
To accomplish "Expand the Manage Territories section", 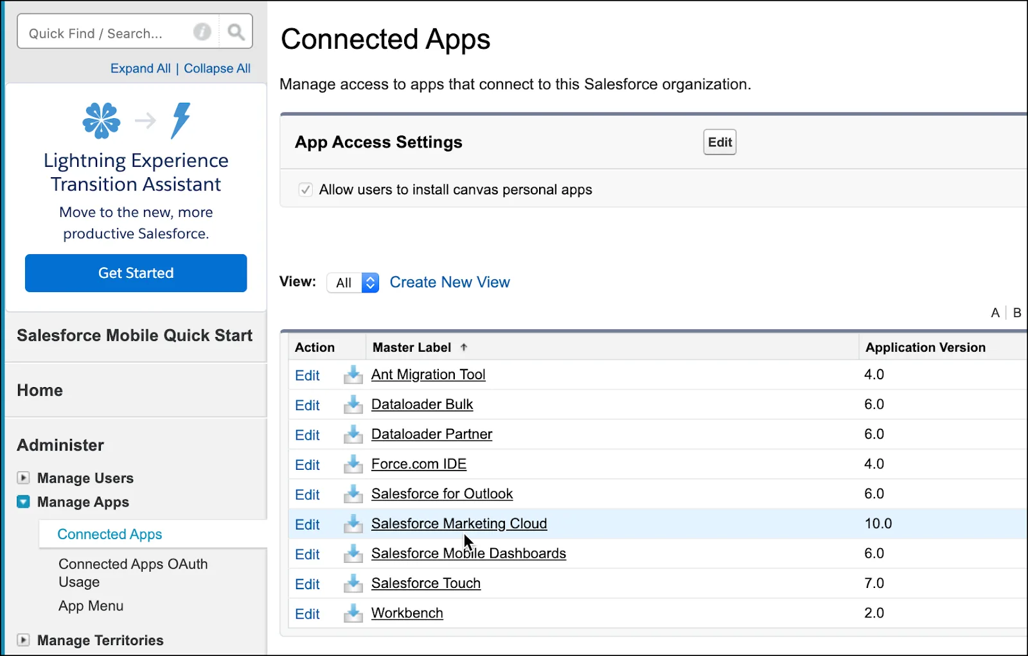I will point(23,640).
